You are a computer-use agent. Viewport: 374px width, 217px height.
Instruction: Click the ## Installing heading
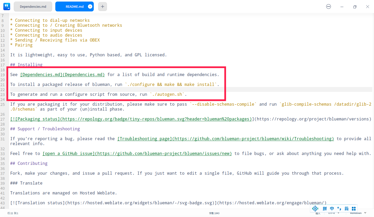click(26, 65)
